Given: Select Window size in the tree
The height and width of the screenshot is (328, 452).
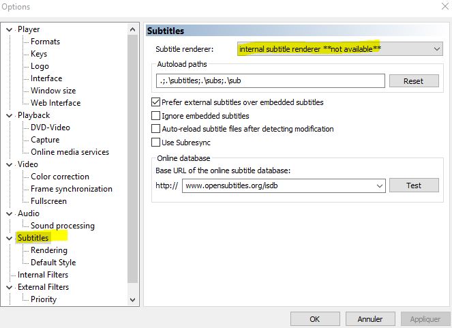Looking at the screenshot, I should (53, 91).
